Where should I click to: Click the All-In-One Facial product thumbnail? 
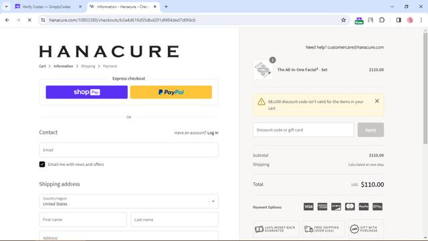(x=263, y=70)
